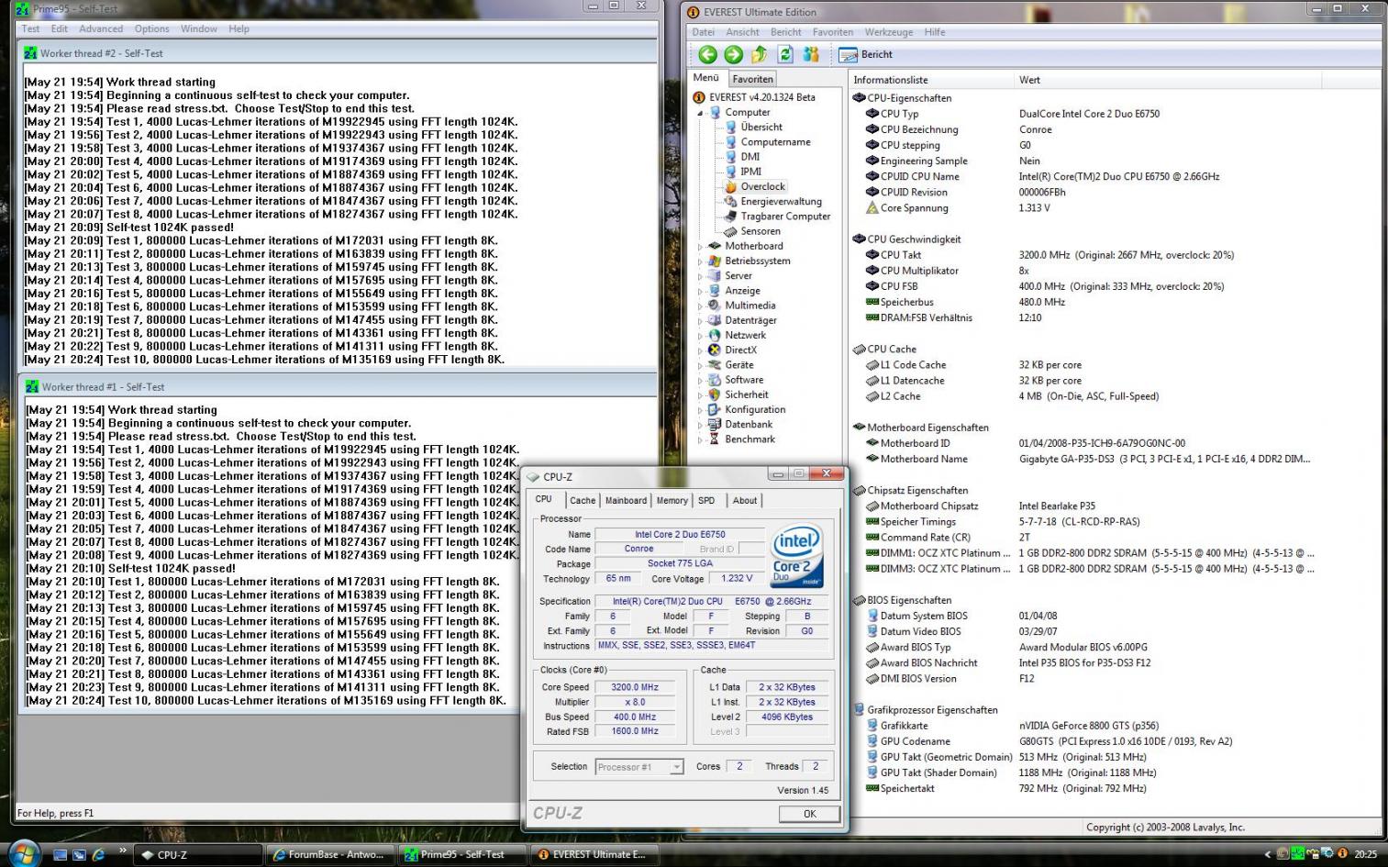Select Computername tree entry
The width and height of the screenshot is (1388, 867).
coord(775,142)
